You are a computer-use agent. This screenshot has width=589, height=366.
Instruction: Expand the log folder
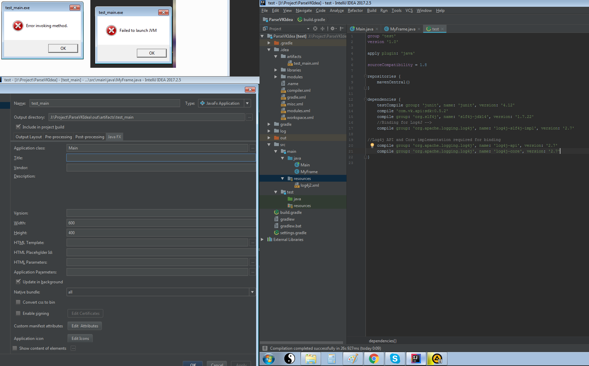tap(269, 131)
